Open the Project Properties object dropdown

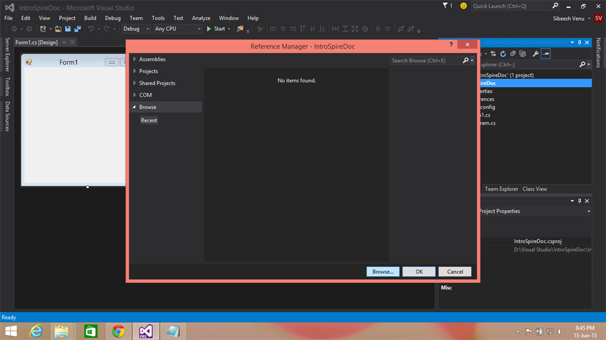click(x=589, y=211)
